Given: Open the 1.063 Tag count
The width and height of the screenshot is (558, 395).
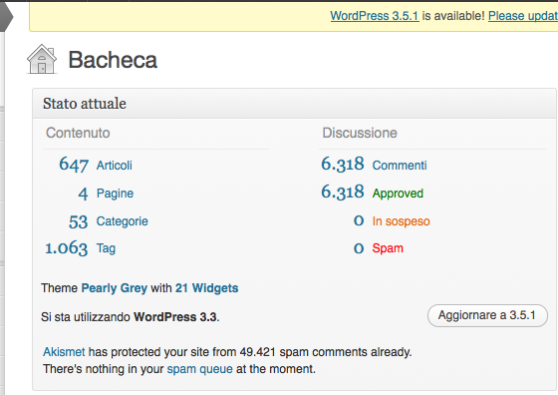Looking at the screenshot, I should pos(66,248).
